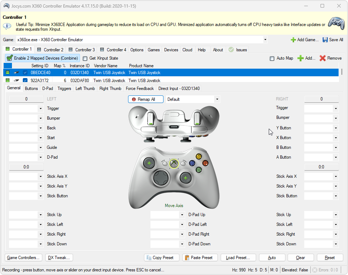Click the X button on the controller image
This screenshot has height=275, width=348.
[x=192, y=163]
